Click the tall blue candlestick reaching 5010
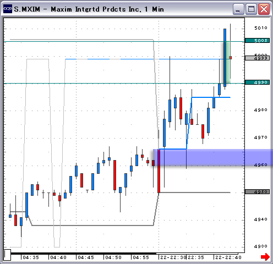 pos(225,58)
